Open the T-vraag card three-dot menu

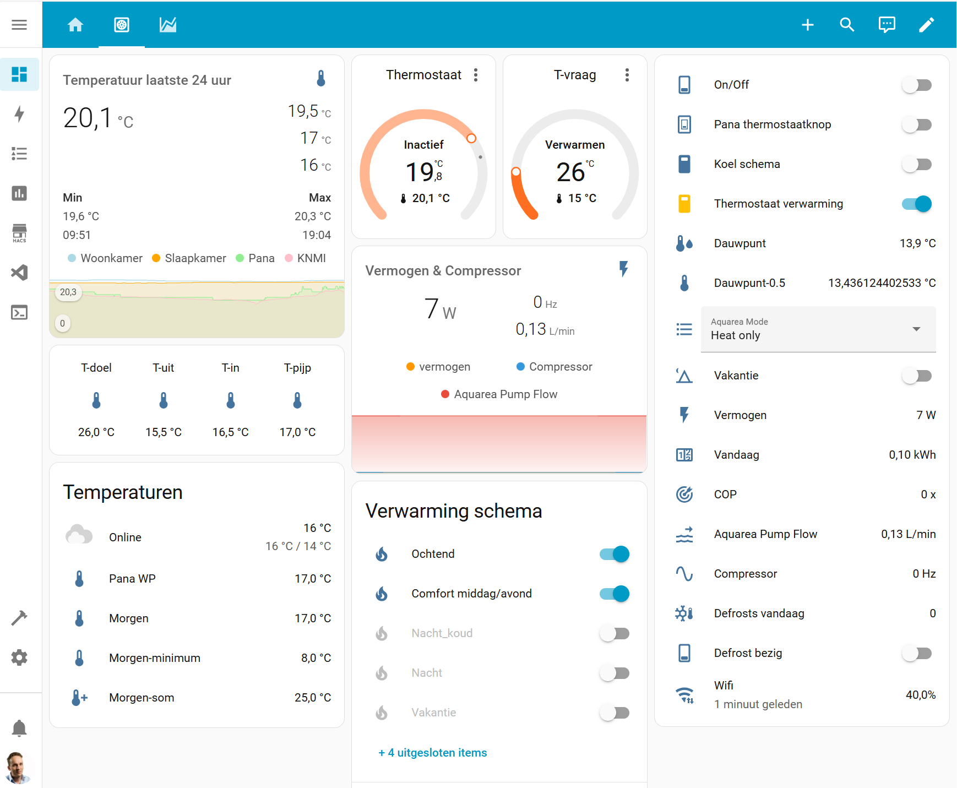point(627,75)
